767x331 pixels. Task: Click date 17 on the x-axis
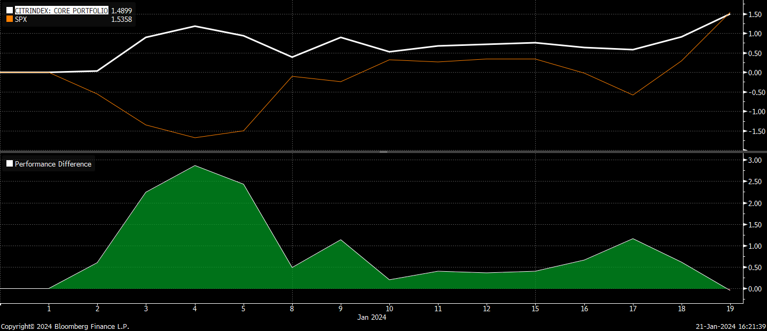[632, 309]
